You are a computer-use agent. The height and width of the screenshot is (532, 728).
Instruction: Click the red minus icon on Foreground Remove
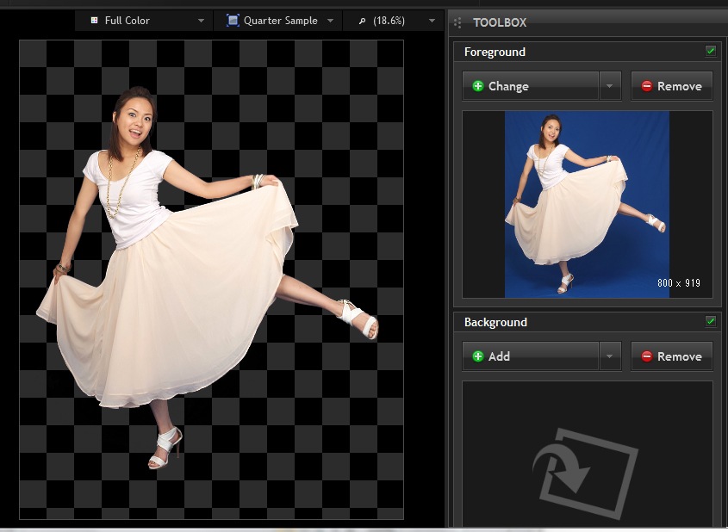click(x=646, y=86)
